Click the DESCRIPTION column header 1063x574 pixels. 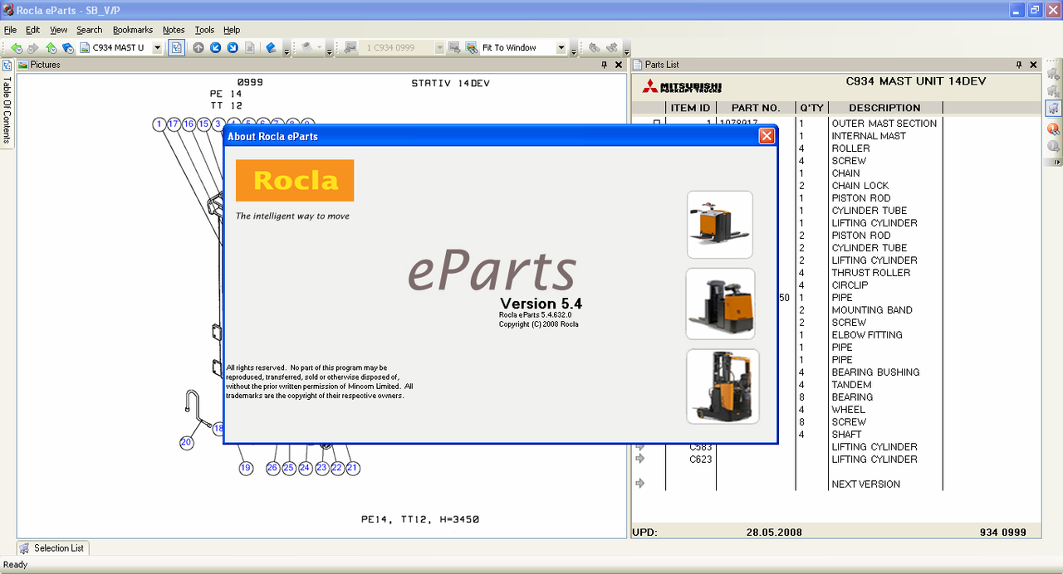884,108
